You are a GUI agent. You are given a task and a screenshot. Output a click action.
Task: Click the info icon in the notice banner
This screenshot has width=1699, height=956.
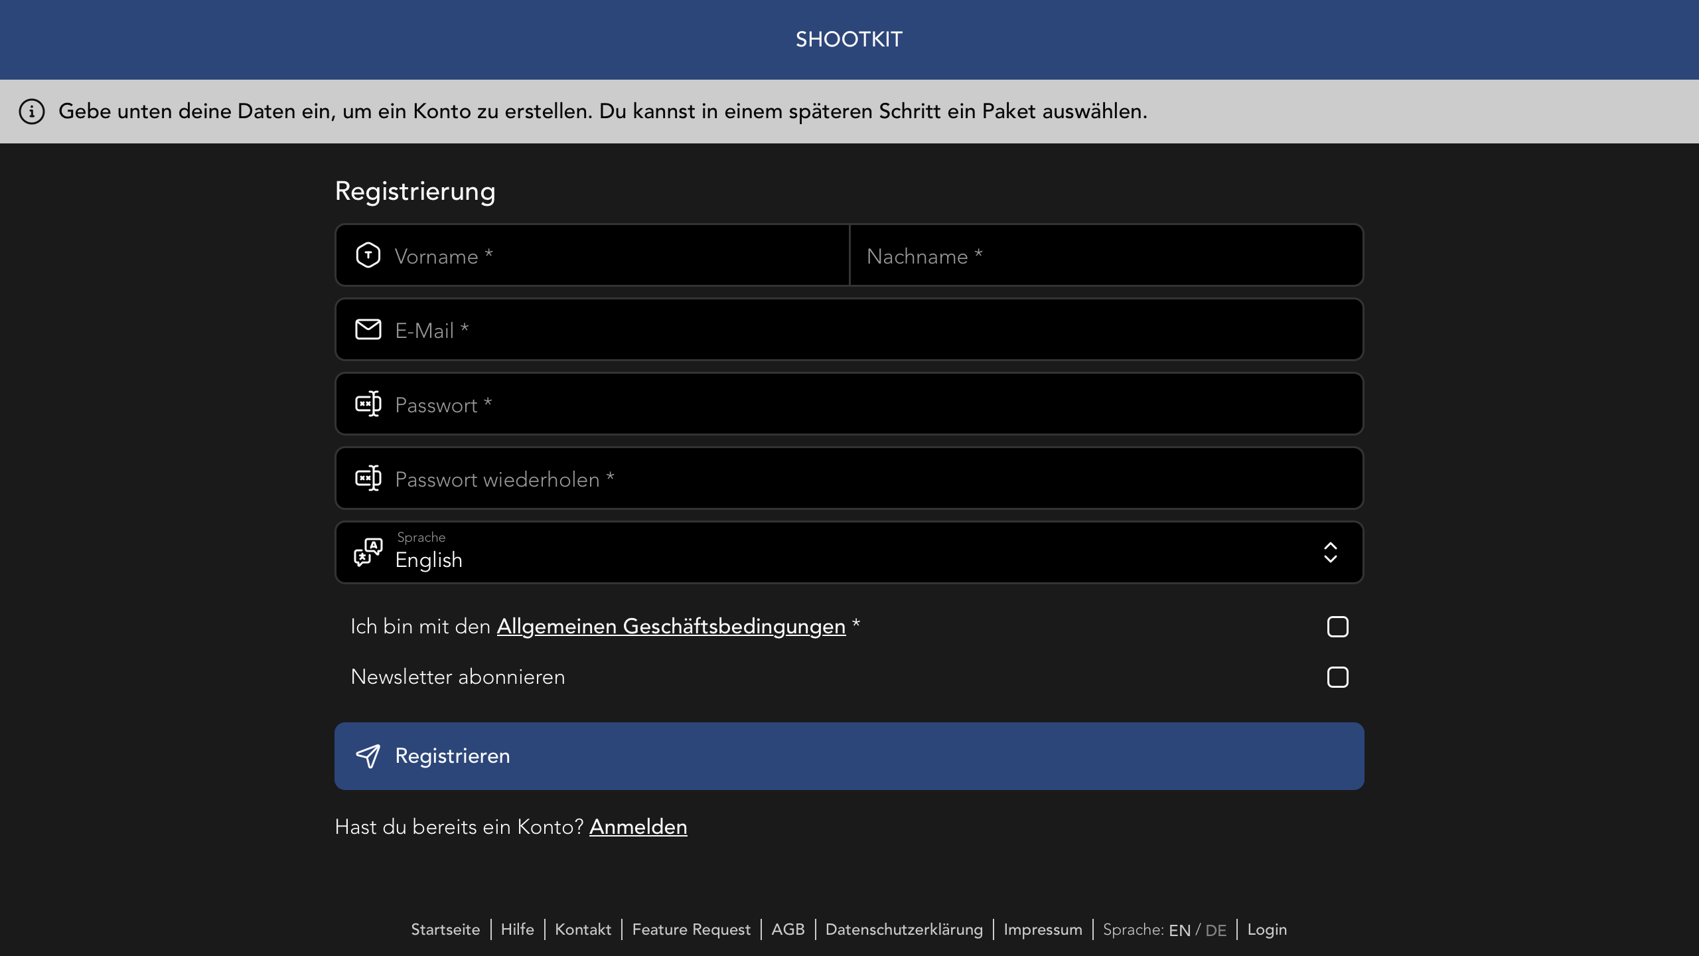tap(32, 112)
